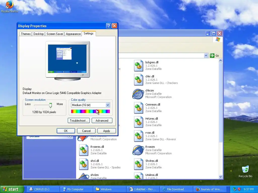
Task: Open the Start menu
Action: [x=12, y=189]
